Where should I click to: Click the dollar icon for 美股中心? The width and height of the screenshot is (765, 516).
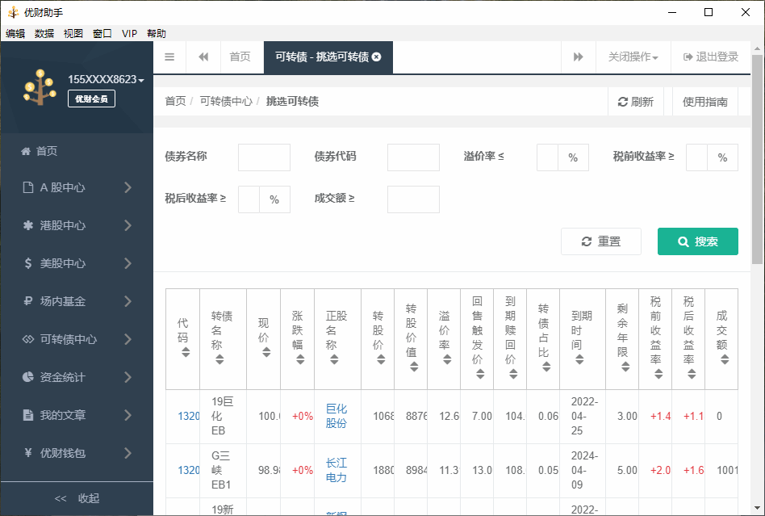28,264
